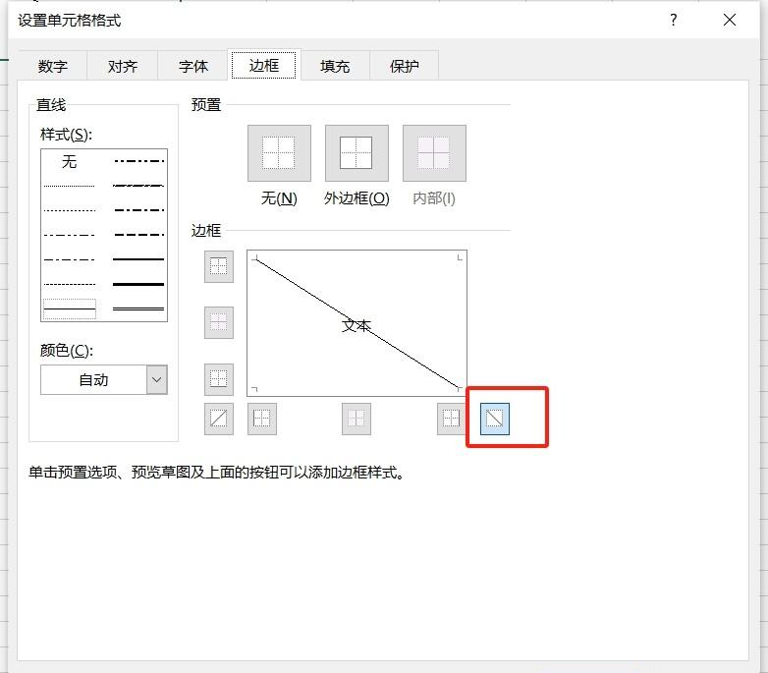
Task: Click the 内部(I) inside preset icon
Action: pyautogui.click(x=434, y=153)
